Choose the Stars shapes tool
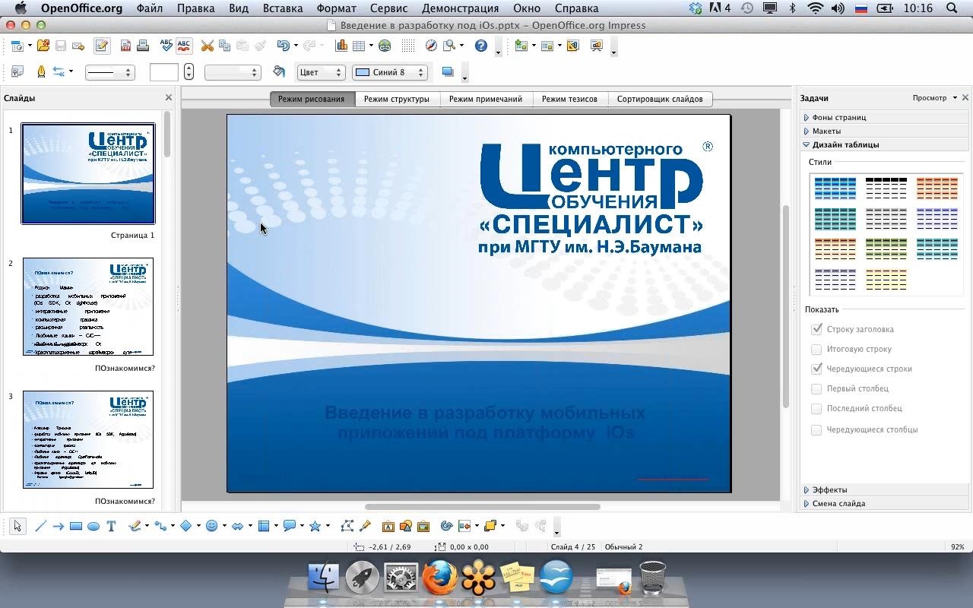The width and height of the screenshot is (973, 608). (x=315, y=526)
